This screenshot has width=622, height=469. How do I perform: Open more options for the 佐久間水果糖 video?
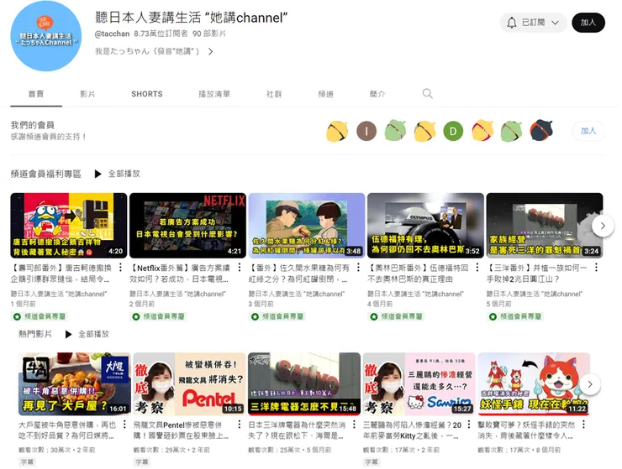[x=358, y=268]
